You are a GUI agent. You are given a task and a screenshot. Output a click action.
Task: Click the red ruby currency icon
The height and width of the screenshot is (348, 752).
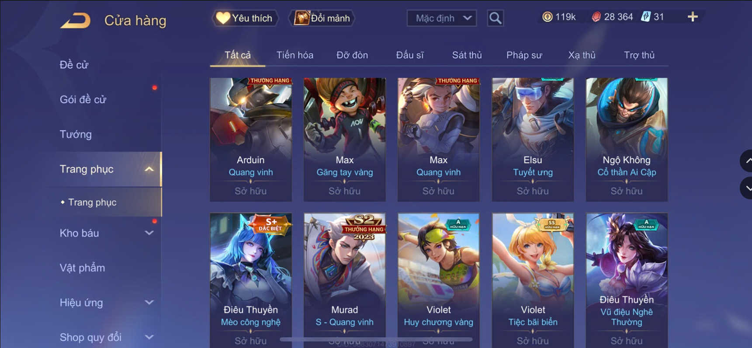coord(596,17)
